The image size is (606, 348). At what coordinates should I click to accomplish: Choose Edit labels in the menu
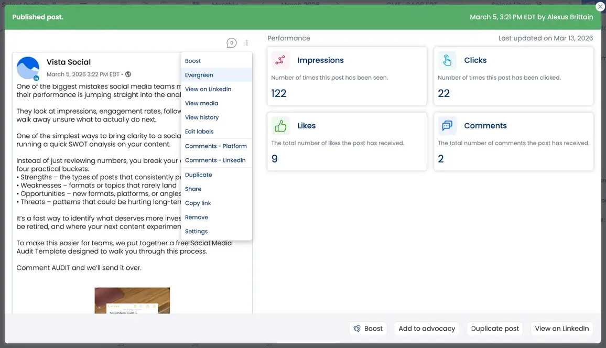[x=199, y=132]
